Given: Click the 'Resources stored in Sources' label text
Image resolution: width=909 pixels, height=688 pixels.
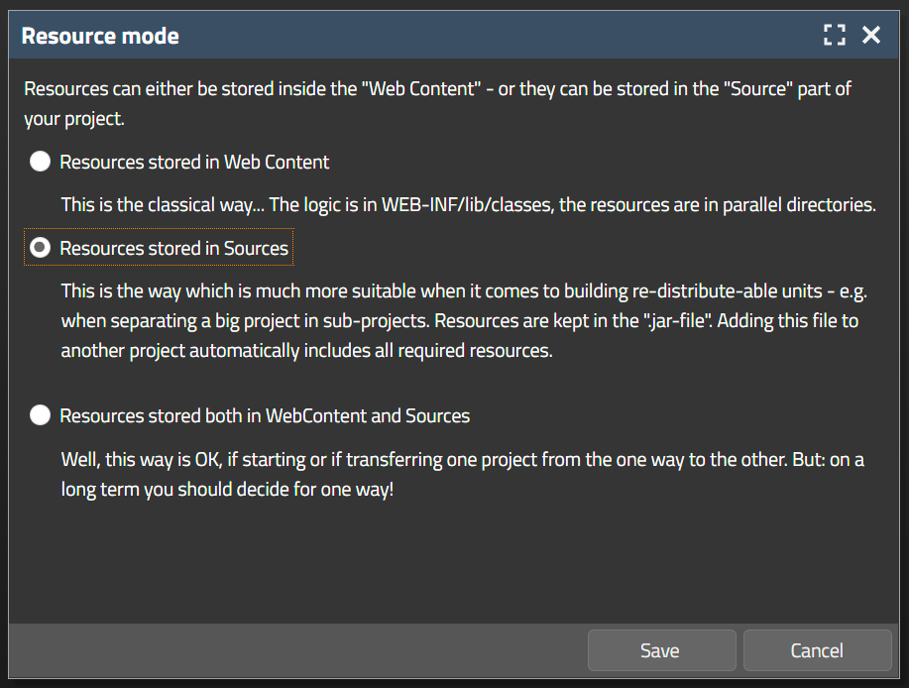Looking at the screenshot, I should click(x=173, y=248).
